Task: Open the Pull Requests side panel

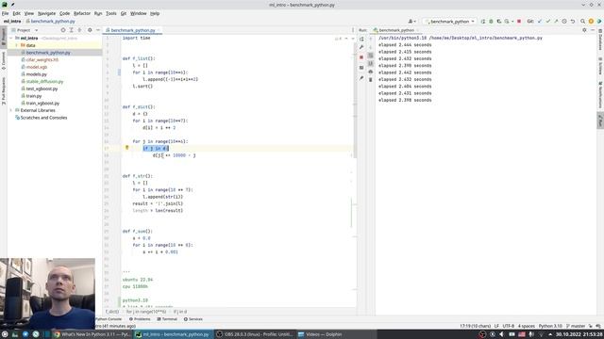Action: 4,91
